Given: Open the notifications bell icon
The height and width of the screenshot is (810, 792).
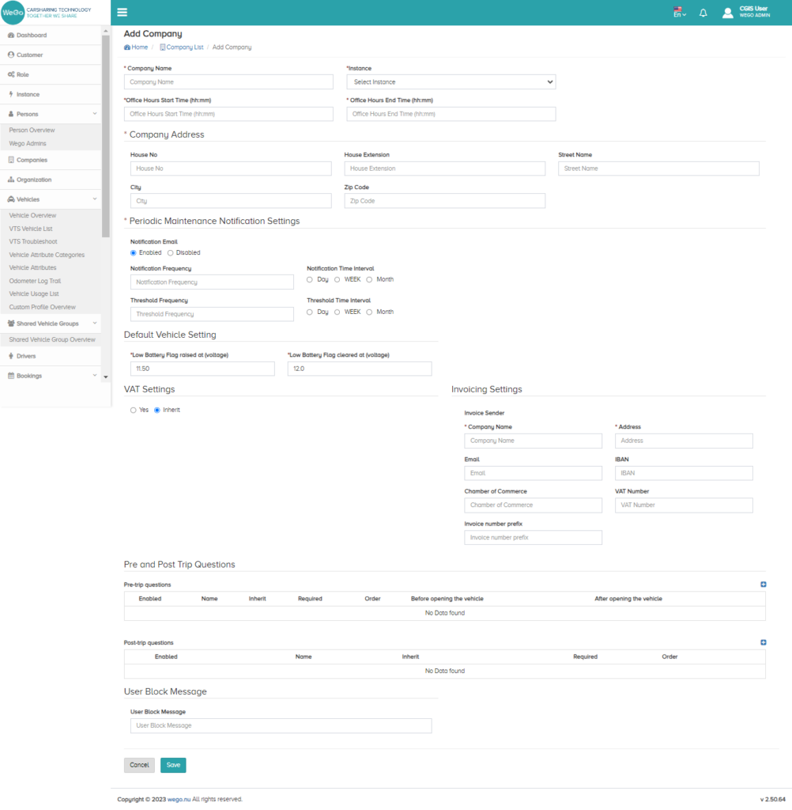Looking at the screenshot, I should [703, 13].
